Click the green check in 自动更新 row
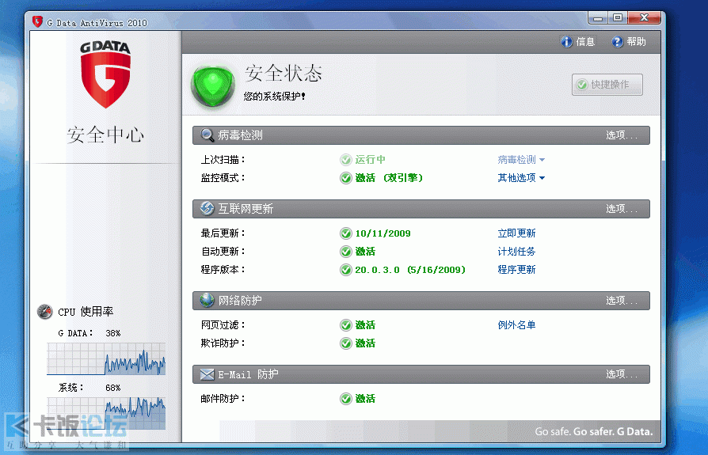Screen dimensions: 708x455 click(346, 252)
